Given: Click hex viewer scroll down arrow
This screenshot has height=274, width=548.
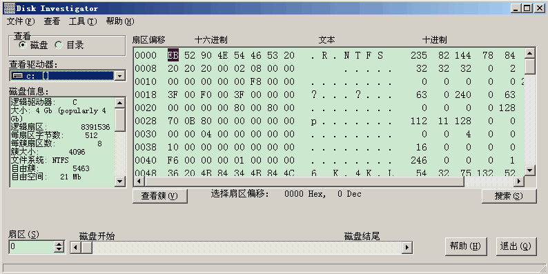Looking at the screenshot, I should click(x=530, y=170).
